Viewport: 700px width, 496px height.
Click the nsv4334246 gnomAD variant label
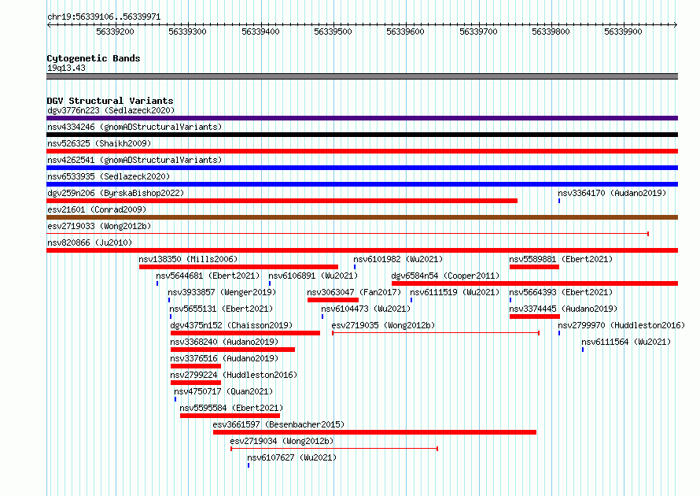134,127
